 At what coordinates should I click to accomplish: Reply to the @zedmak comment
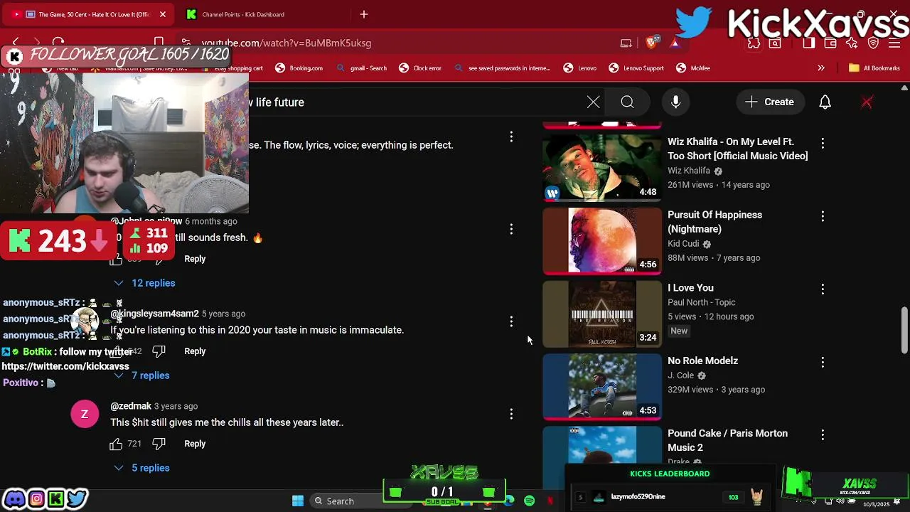(x=195, y=444)
